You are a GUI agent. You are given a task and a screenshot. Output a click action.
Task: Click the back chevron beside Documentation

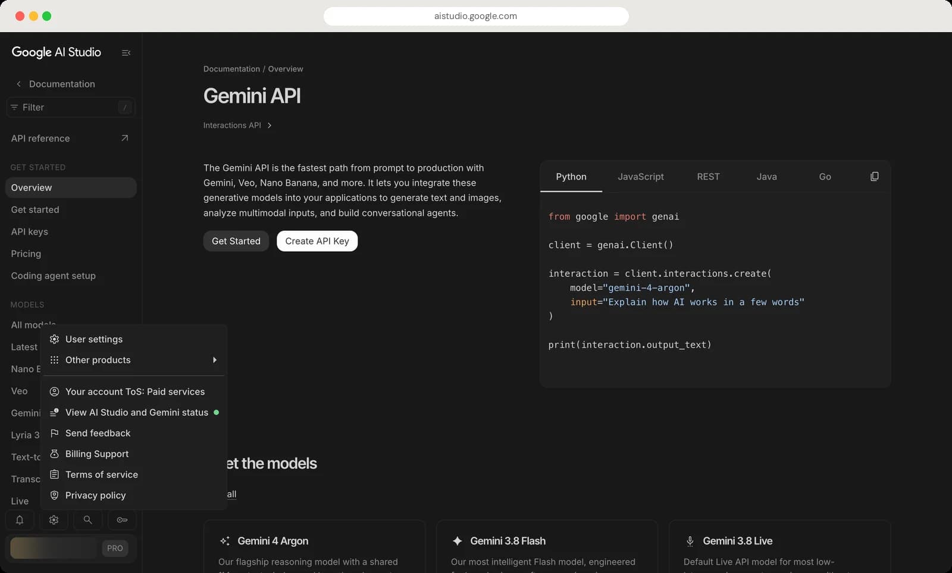tap(18, 84)
